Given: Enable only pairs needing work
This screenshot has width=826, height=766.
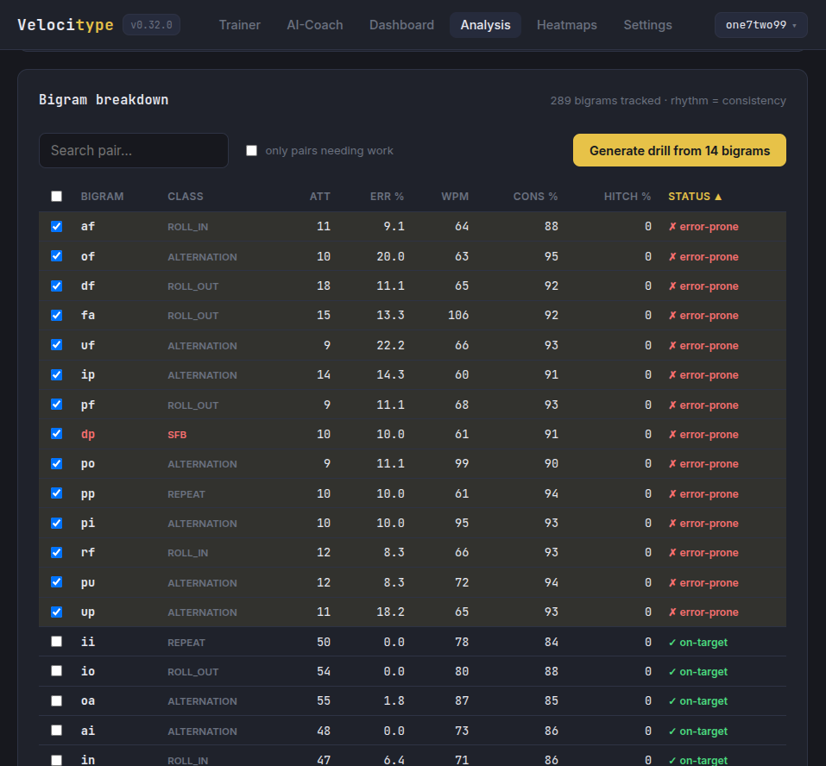Looking at the screenshot, I should tap(252, 151).
